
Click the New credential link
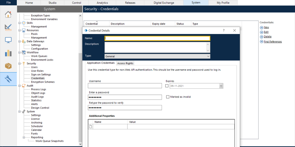[266, 28]
